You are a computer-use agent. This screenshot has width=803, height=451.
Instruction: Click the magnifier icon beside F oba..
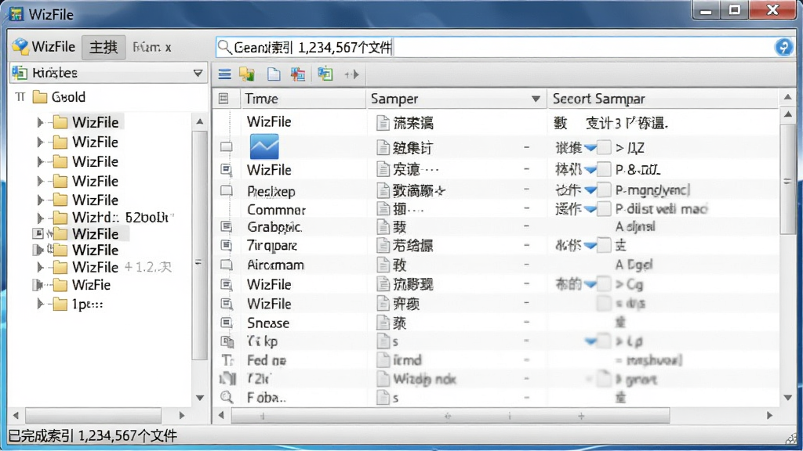click(x=227, y=397)
